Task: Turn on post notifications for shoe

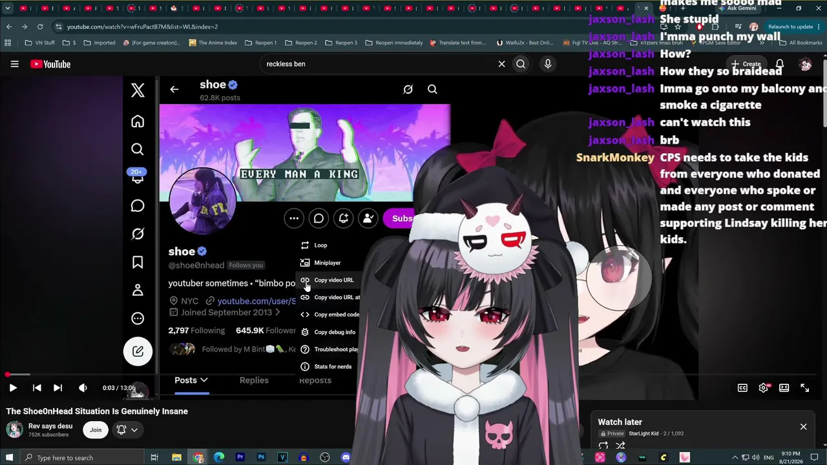Action: click(x=343, y=218)
